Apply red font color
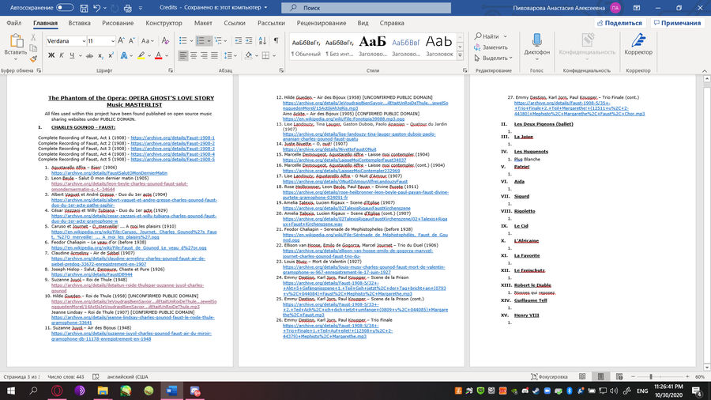This screenshot has width=711, height=400. pos(158,55)
